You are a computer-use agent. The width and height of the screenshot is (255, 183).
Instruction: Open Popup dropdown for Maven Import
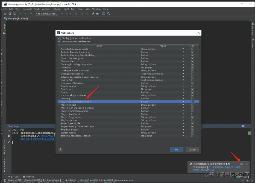(183, 105)
